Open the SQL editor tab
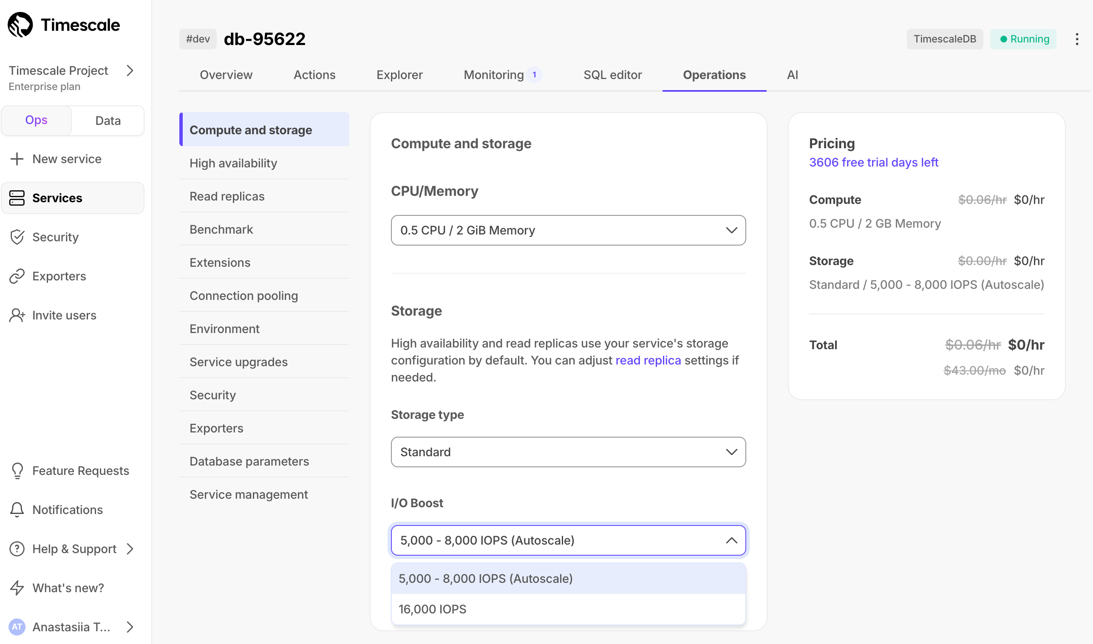Viewport: 1093px width, 644px height. 612,75
